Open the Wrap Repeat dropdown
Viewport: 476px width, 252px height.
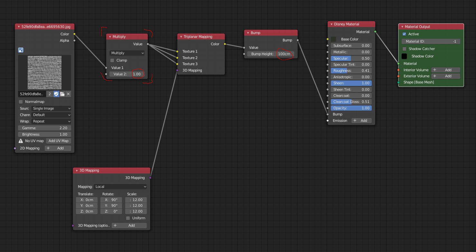[51, 122]
